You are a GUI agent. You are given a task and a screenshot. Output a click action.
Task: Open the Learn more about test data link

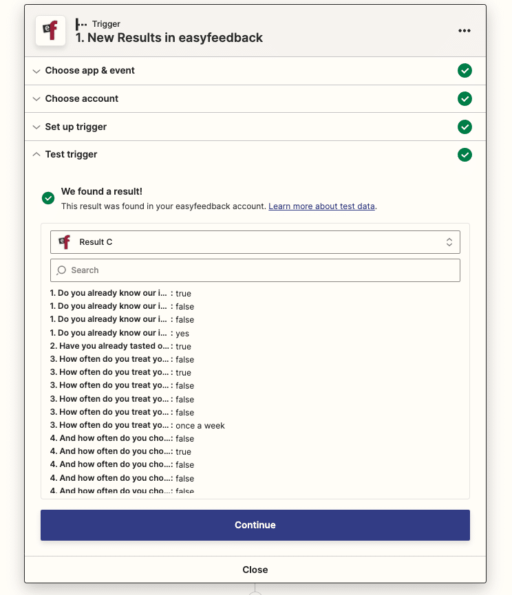click(x=321, y=206)
